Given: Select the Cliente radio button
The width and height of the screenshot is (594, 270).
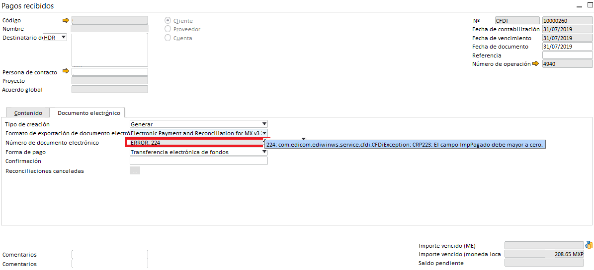Looking at the screenshot, I should pyautogui.click(x=168, y=21).
